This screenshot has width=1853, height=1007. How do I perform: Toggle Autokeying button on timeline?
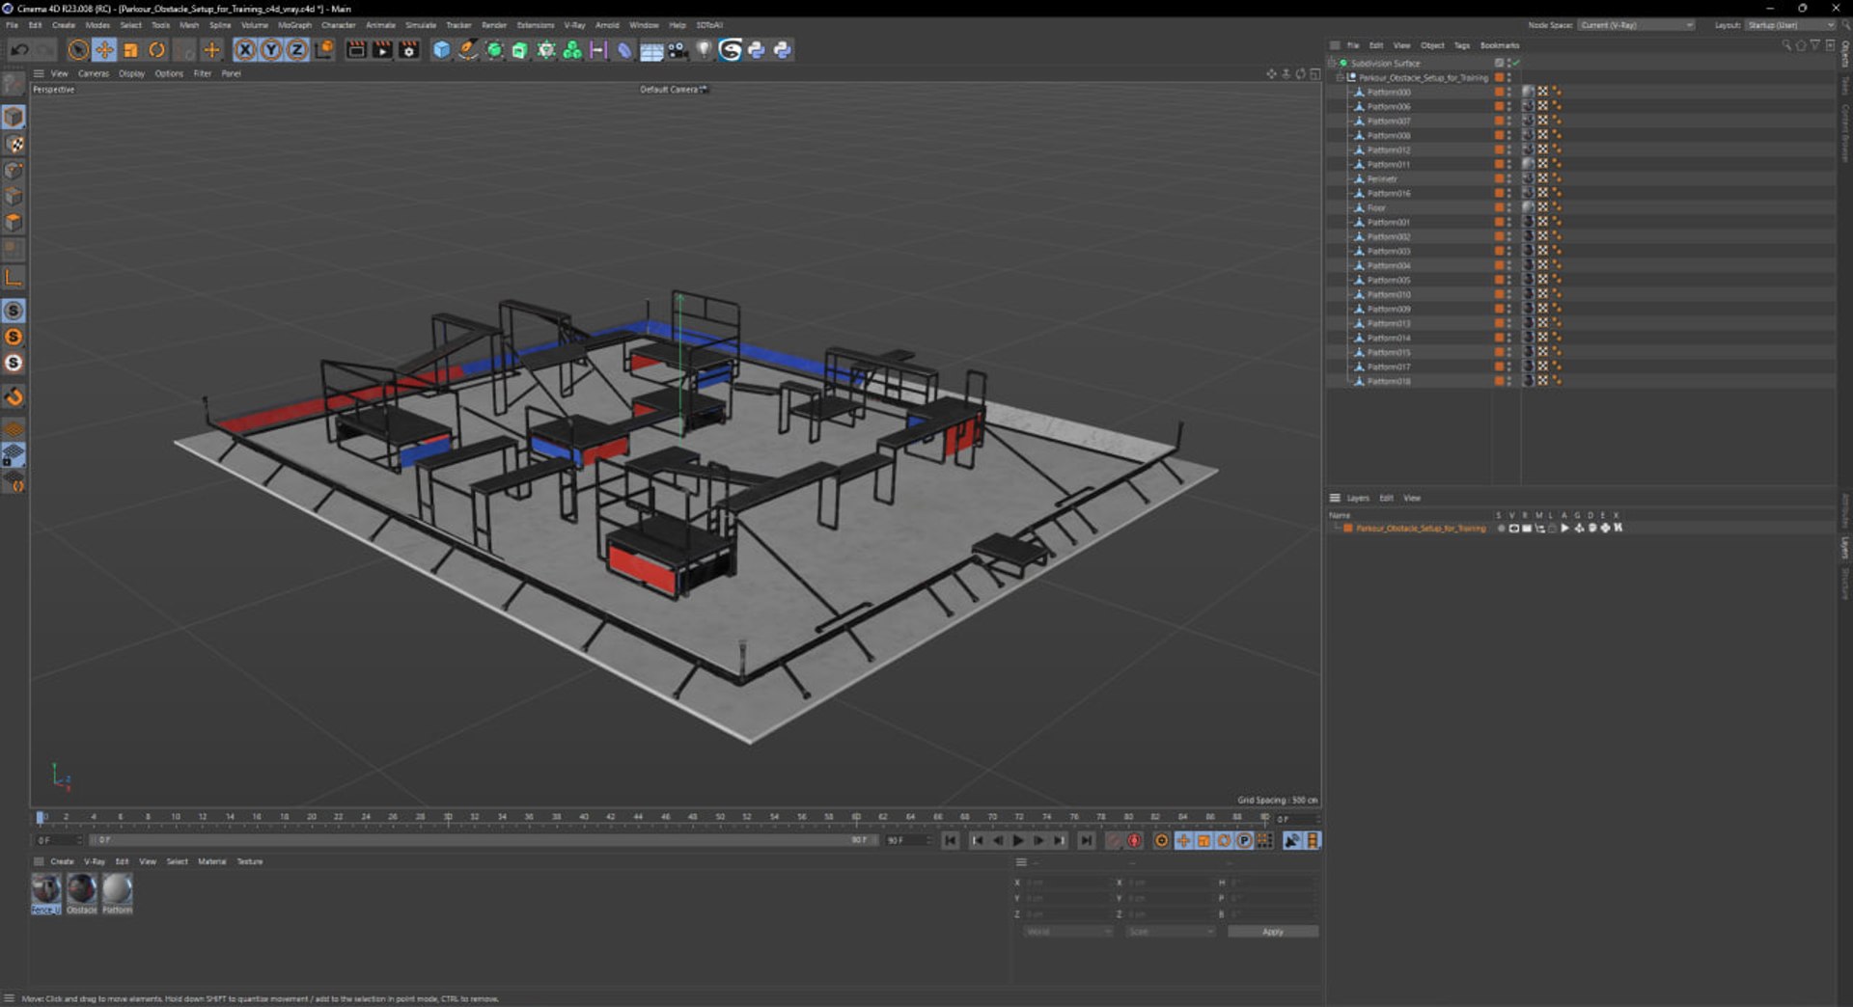click(x=1135, y=841)
